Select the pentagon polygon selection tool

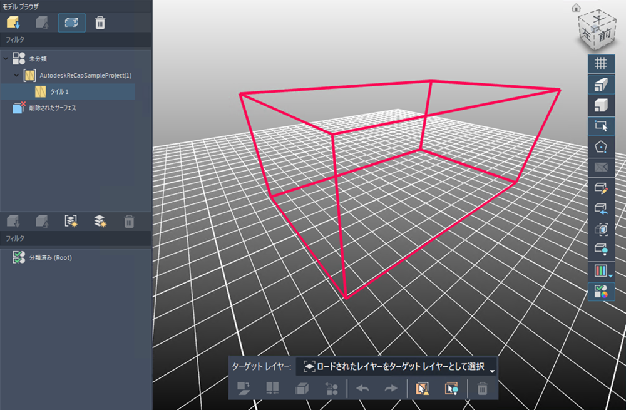tap(601, 146)
